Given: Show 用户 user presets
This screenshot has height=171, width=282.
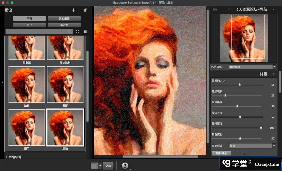Looking at the screenshot, I should point(29,25).
